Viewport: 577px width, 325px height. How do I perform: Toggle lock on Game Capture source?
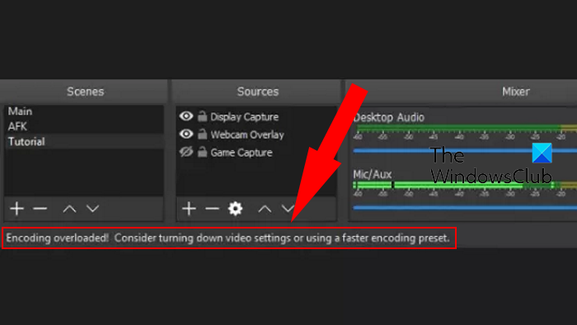click(x=202, y=151)
